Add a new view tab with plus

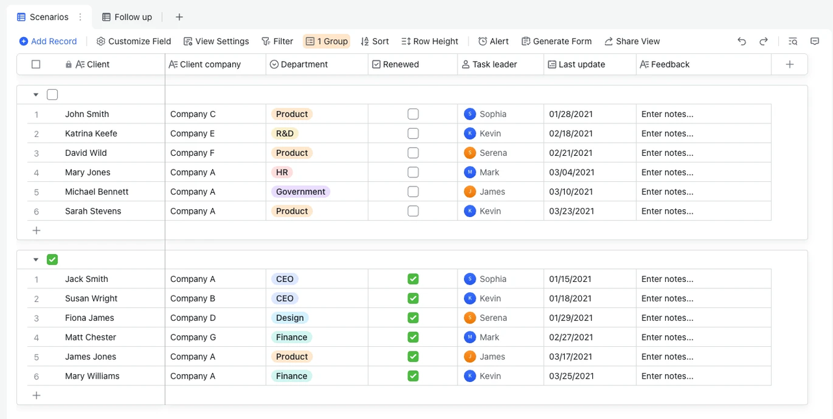180,17
